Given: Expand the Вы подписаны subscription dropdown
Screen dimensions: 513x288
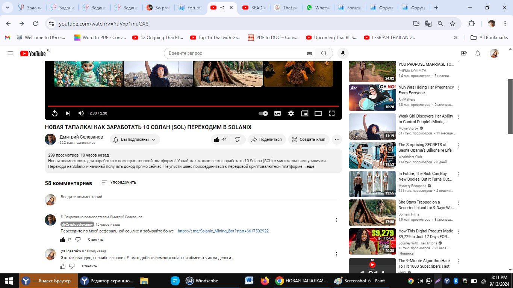Looking at the screenshot, I should coord(135,139).
